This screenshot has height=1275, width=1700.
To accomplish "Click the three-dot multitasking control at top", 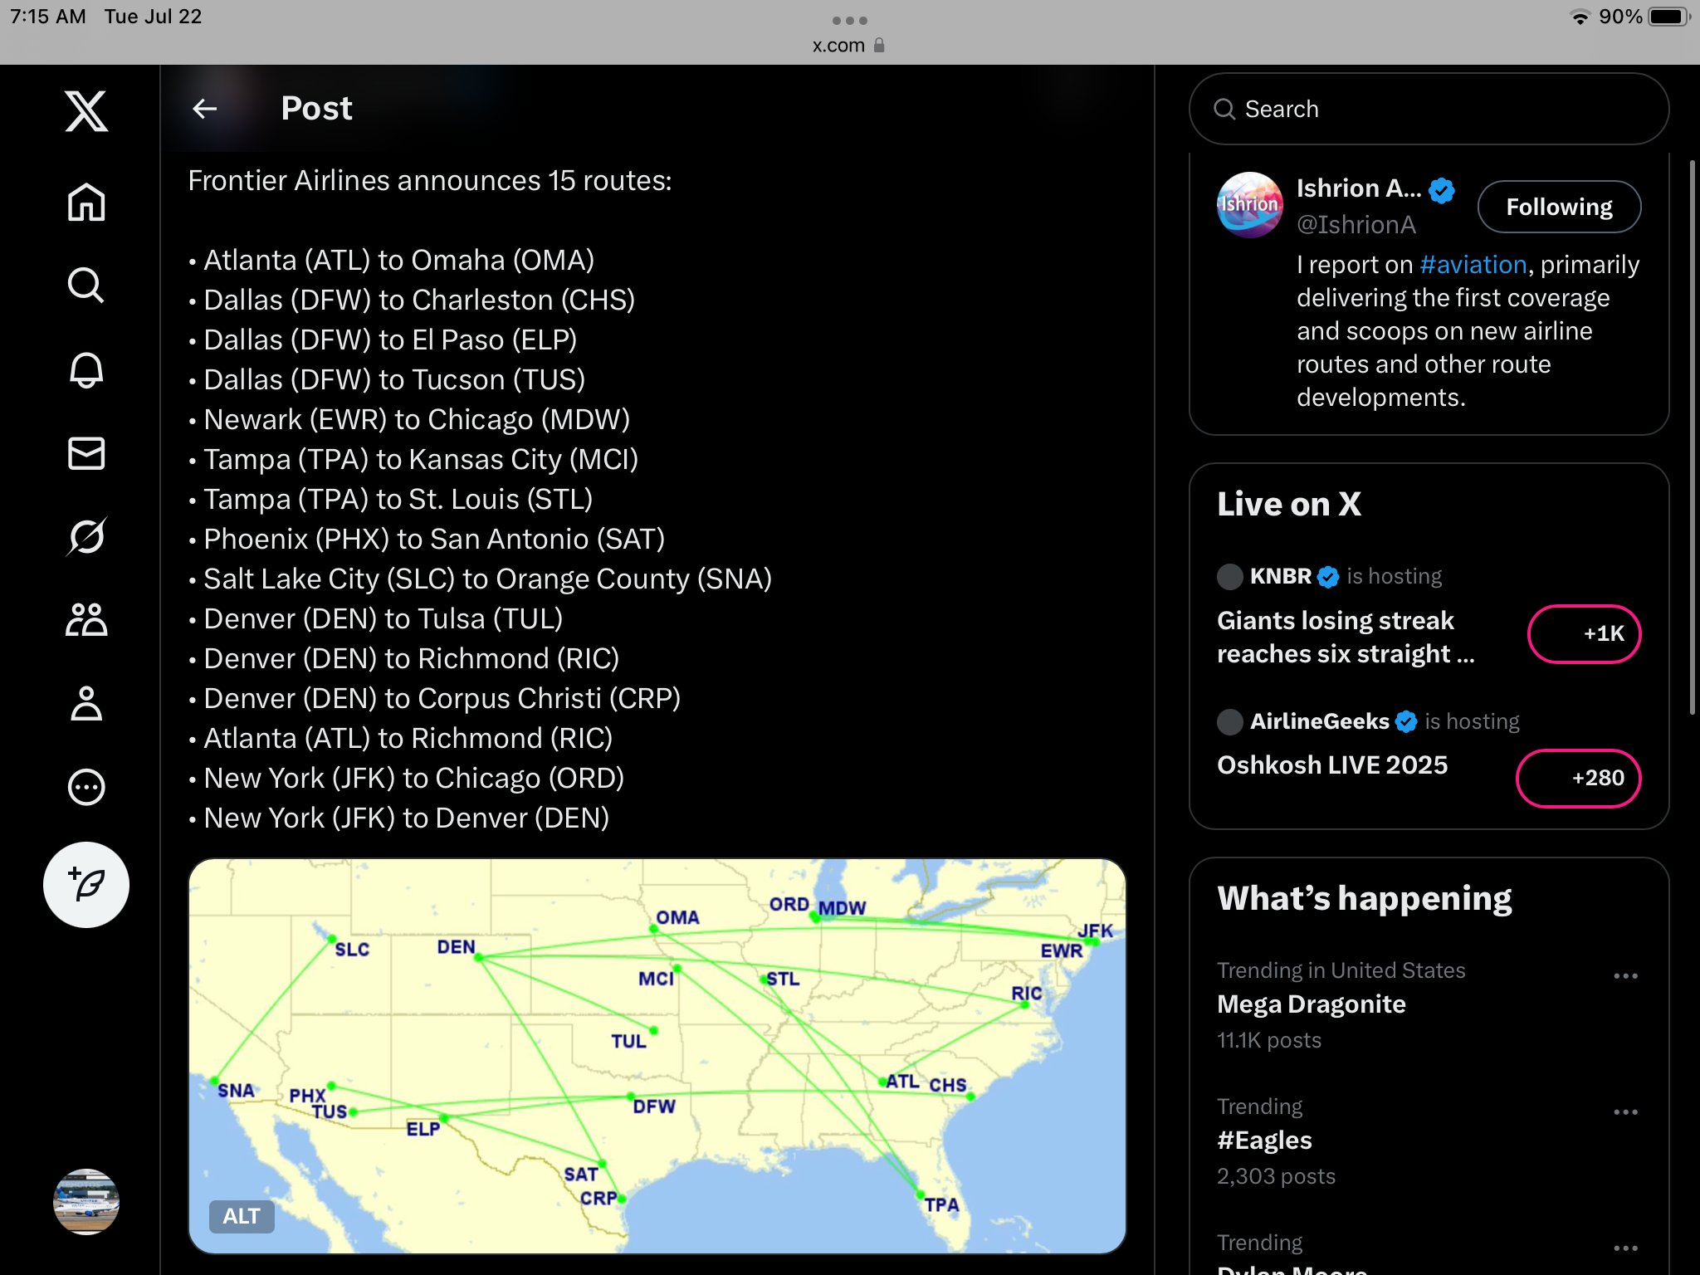I will [x=850, y=20].
